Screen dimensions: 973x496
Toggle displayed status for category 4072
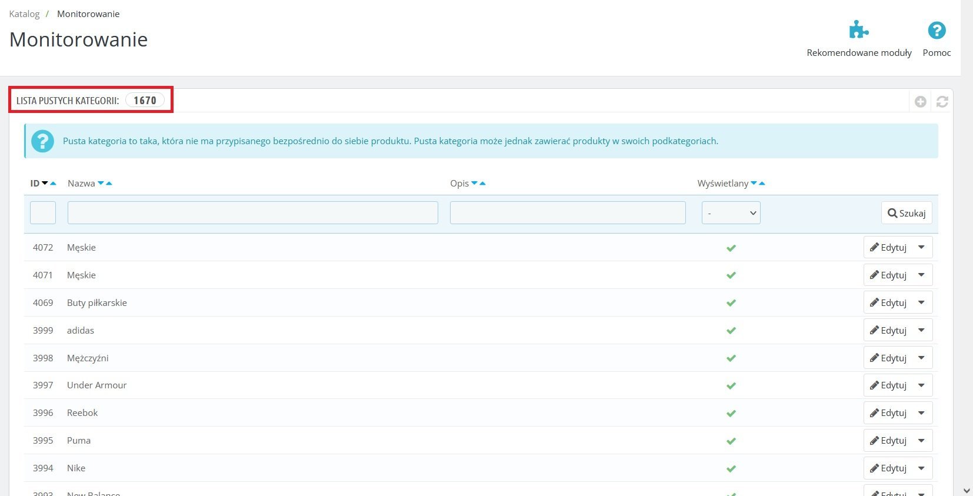click(x=731, y=248)
